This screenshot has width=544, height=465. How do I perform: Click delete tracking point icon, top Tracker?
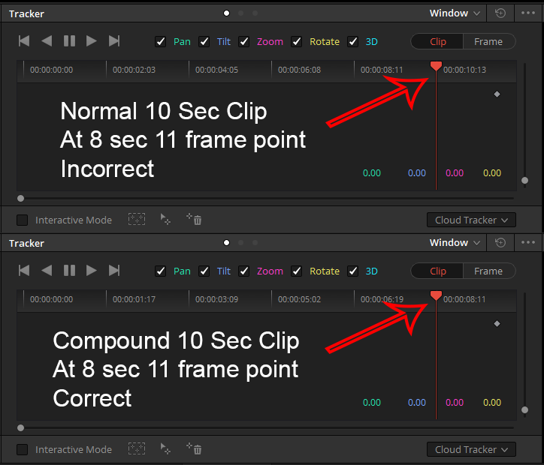(x=195, y=219)
